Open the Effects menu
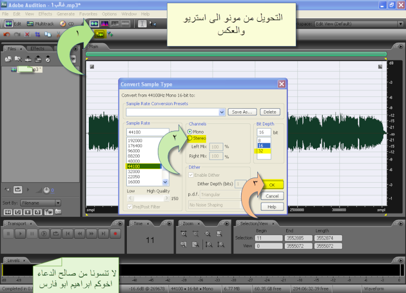 (x=45, y=14)
